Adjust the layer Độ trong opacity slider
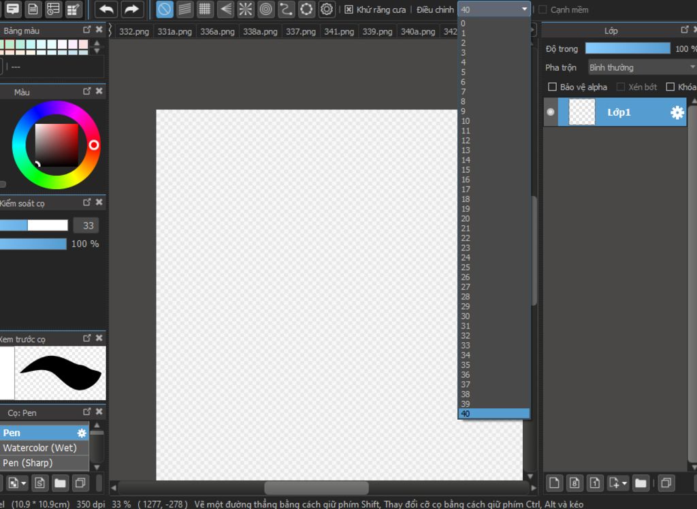697x509 pixels. [x=628, y=48]
